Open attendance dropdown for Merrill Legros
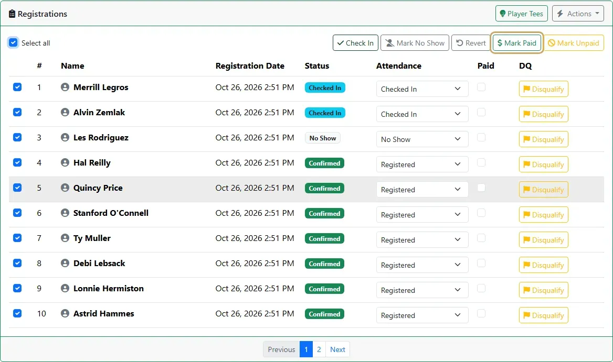Screen dimensions: 613x362 pos(422,89)
